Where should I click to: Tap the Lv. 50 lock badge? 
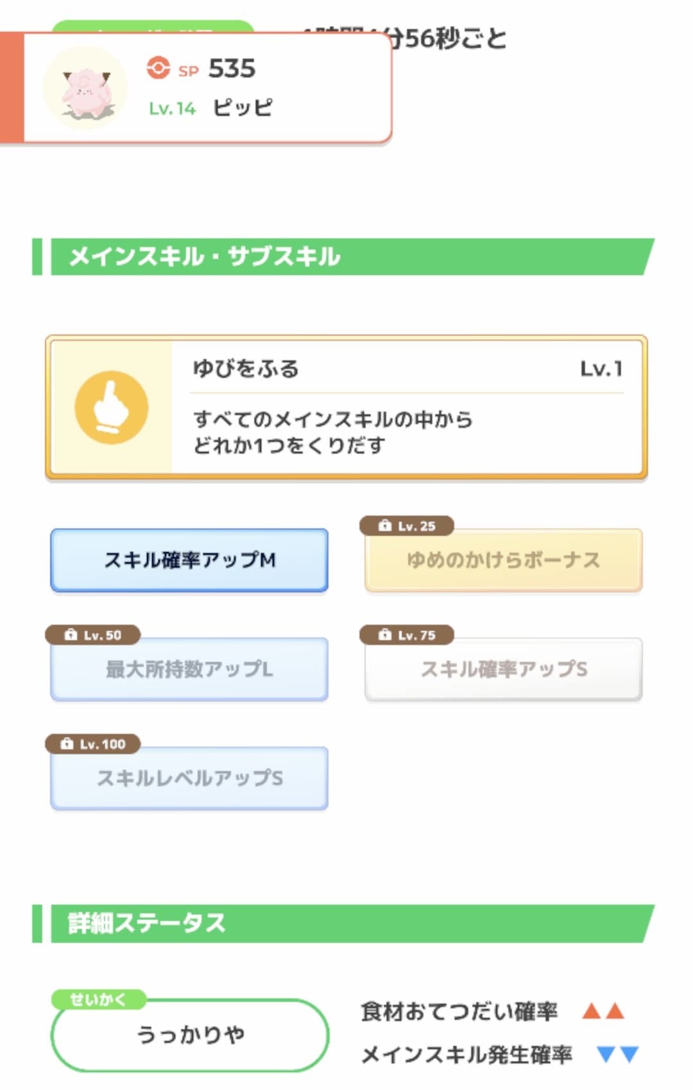[93, 635]
